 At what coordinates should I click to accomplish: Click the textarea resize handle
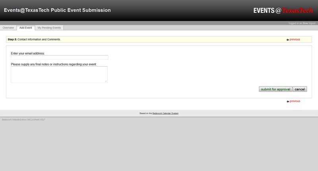tap(106, 81)
